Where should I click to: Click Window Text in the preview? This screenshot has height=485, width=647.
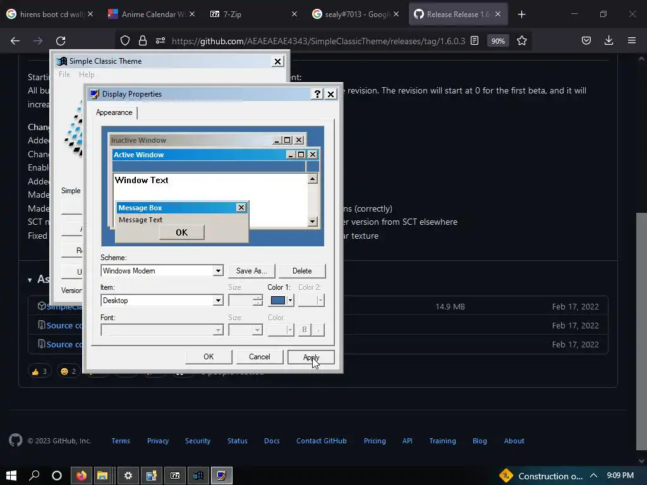(x=142, y=180)
